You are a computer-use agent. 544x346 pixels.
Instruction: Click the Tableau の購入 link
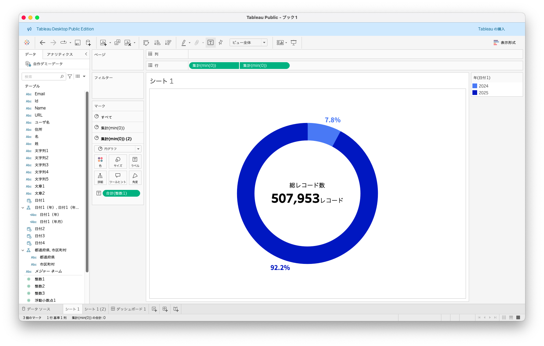coord(491,29)
